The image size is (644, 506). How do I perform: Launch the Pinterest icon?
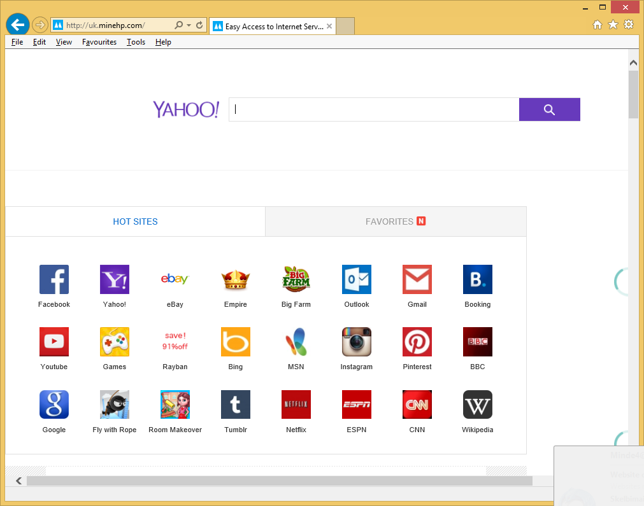[x=417, y=342]
